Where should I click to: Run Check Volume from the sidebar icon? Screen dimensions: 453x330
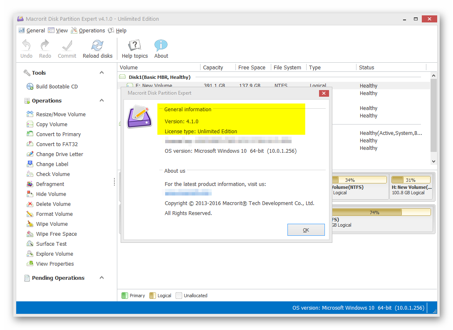[x=30, y=174]
